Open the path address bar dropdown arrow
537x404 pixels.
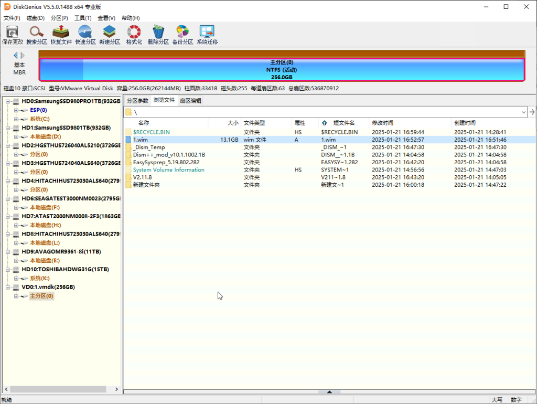(523, 112)
